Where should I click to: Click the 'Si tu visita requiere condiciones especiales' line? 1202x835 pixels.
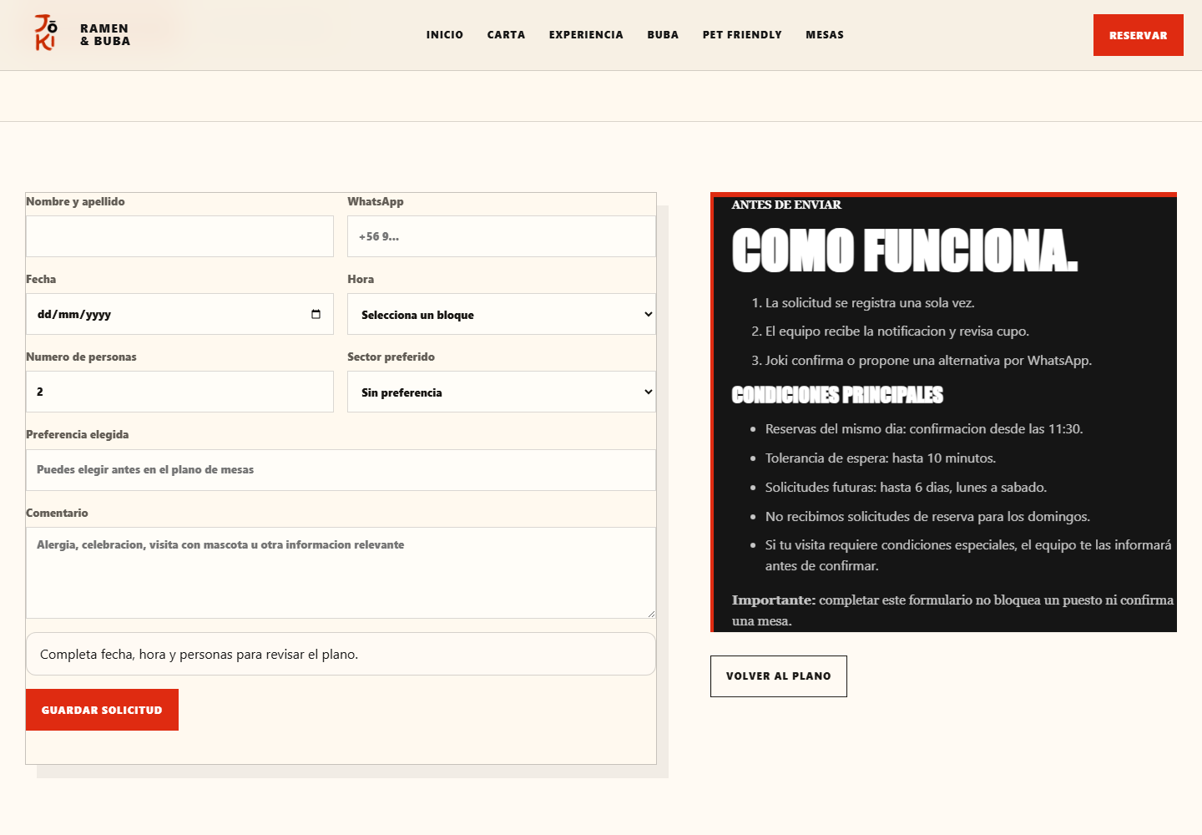click(x=968, y=555)
